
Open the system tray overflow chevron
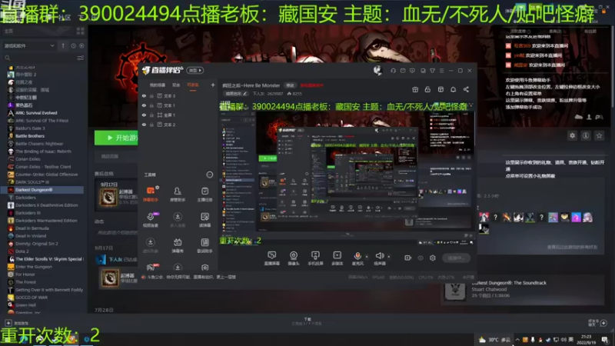517,340
